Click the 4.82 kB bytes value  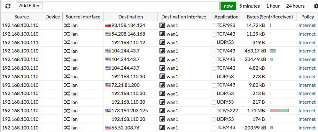(257, 68)
